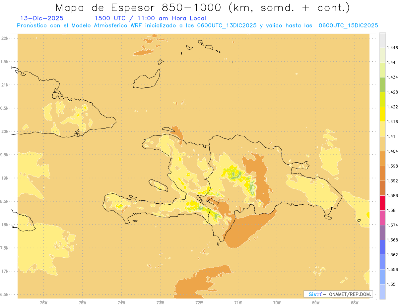Viewport: 398px width, 307px height.
Task: Click the '70W' longitude label
Action: pyautogui.click(x=277, y=303)
